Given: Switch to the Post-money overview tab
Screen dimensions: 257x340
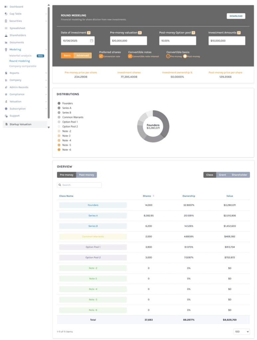Looking at the screenshot, I should pyautogui.click(x=86, y=175).
